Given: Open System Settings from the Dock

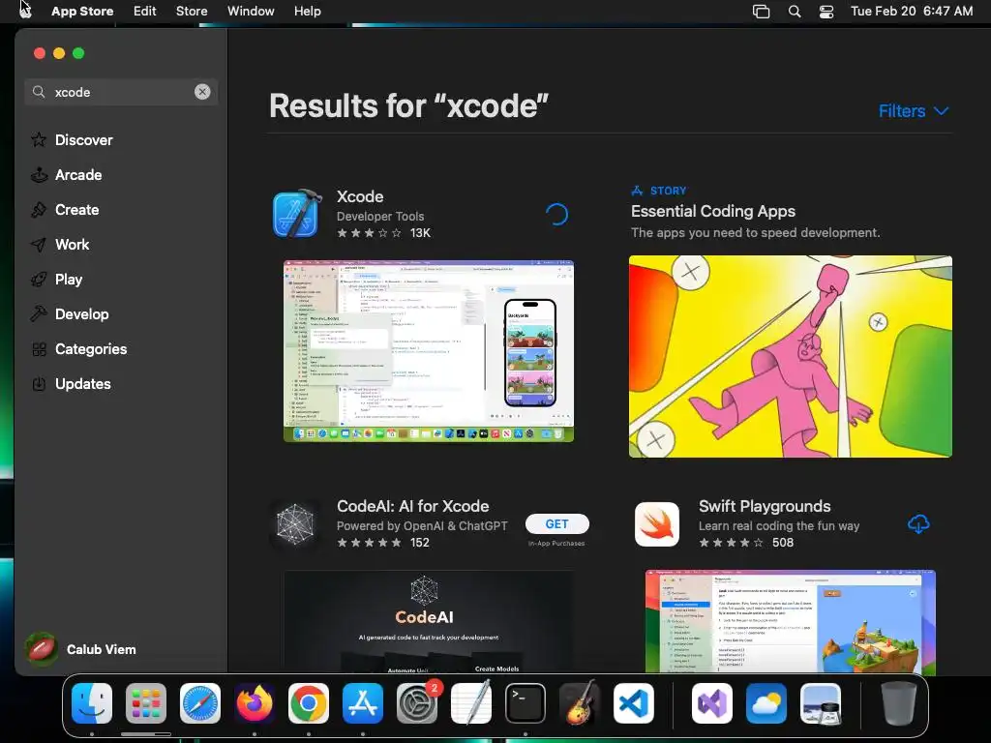Looking at the screenshot, I should click(x=417, y=703).
